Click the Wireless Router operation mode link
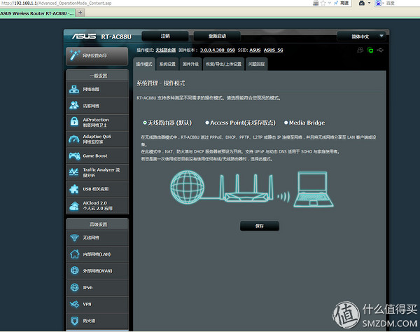Image resolution: width=420 pixels, height=332 pixels. [166, 50]
